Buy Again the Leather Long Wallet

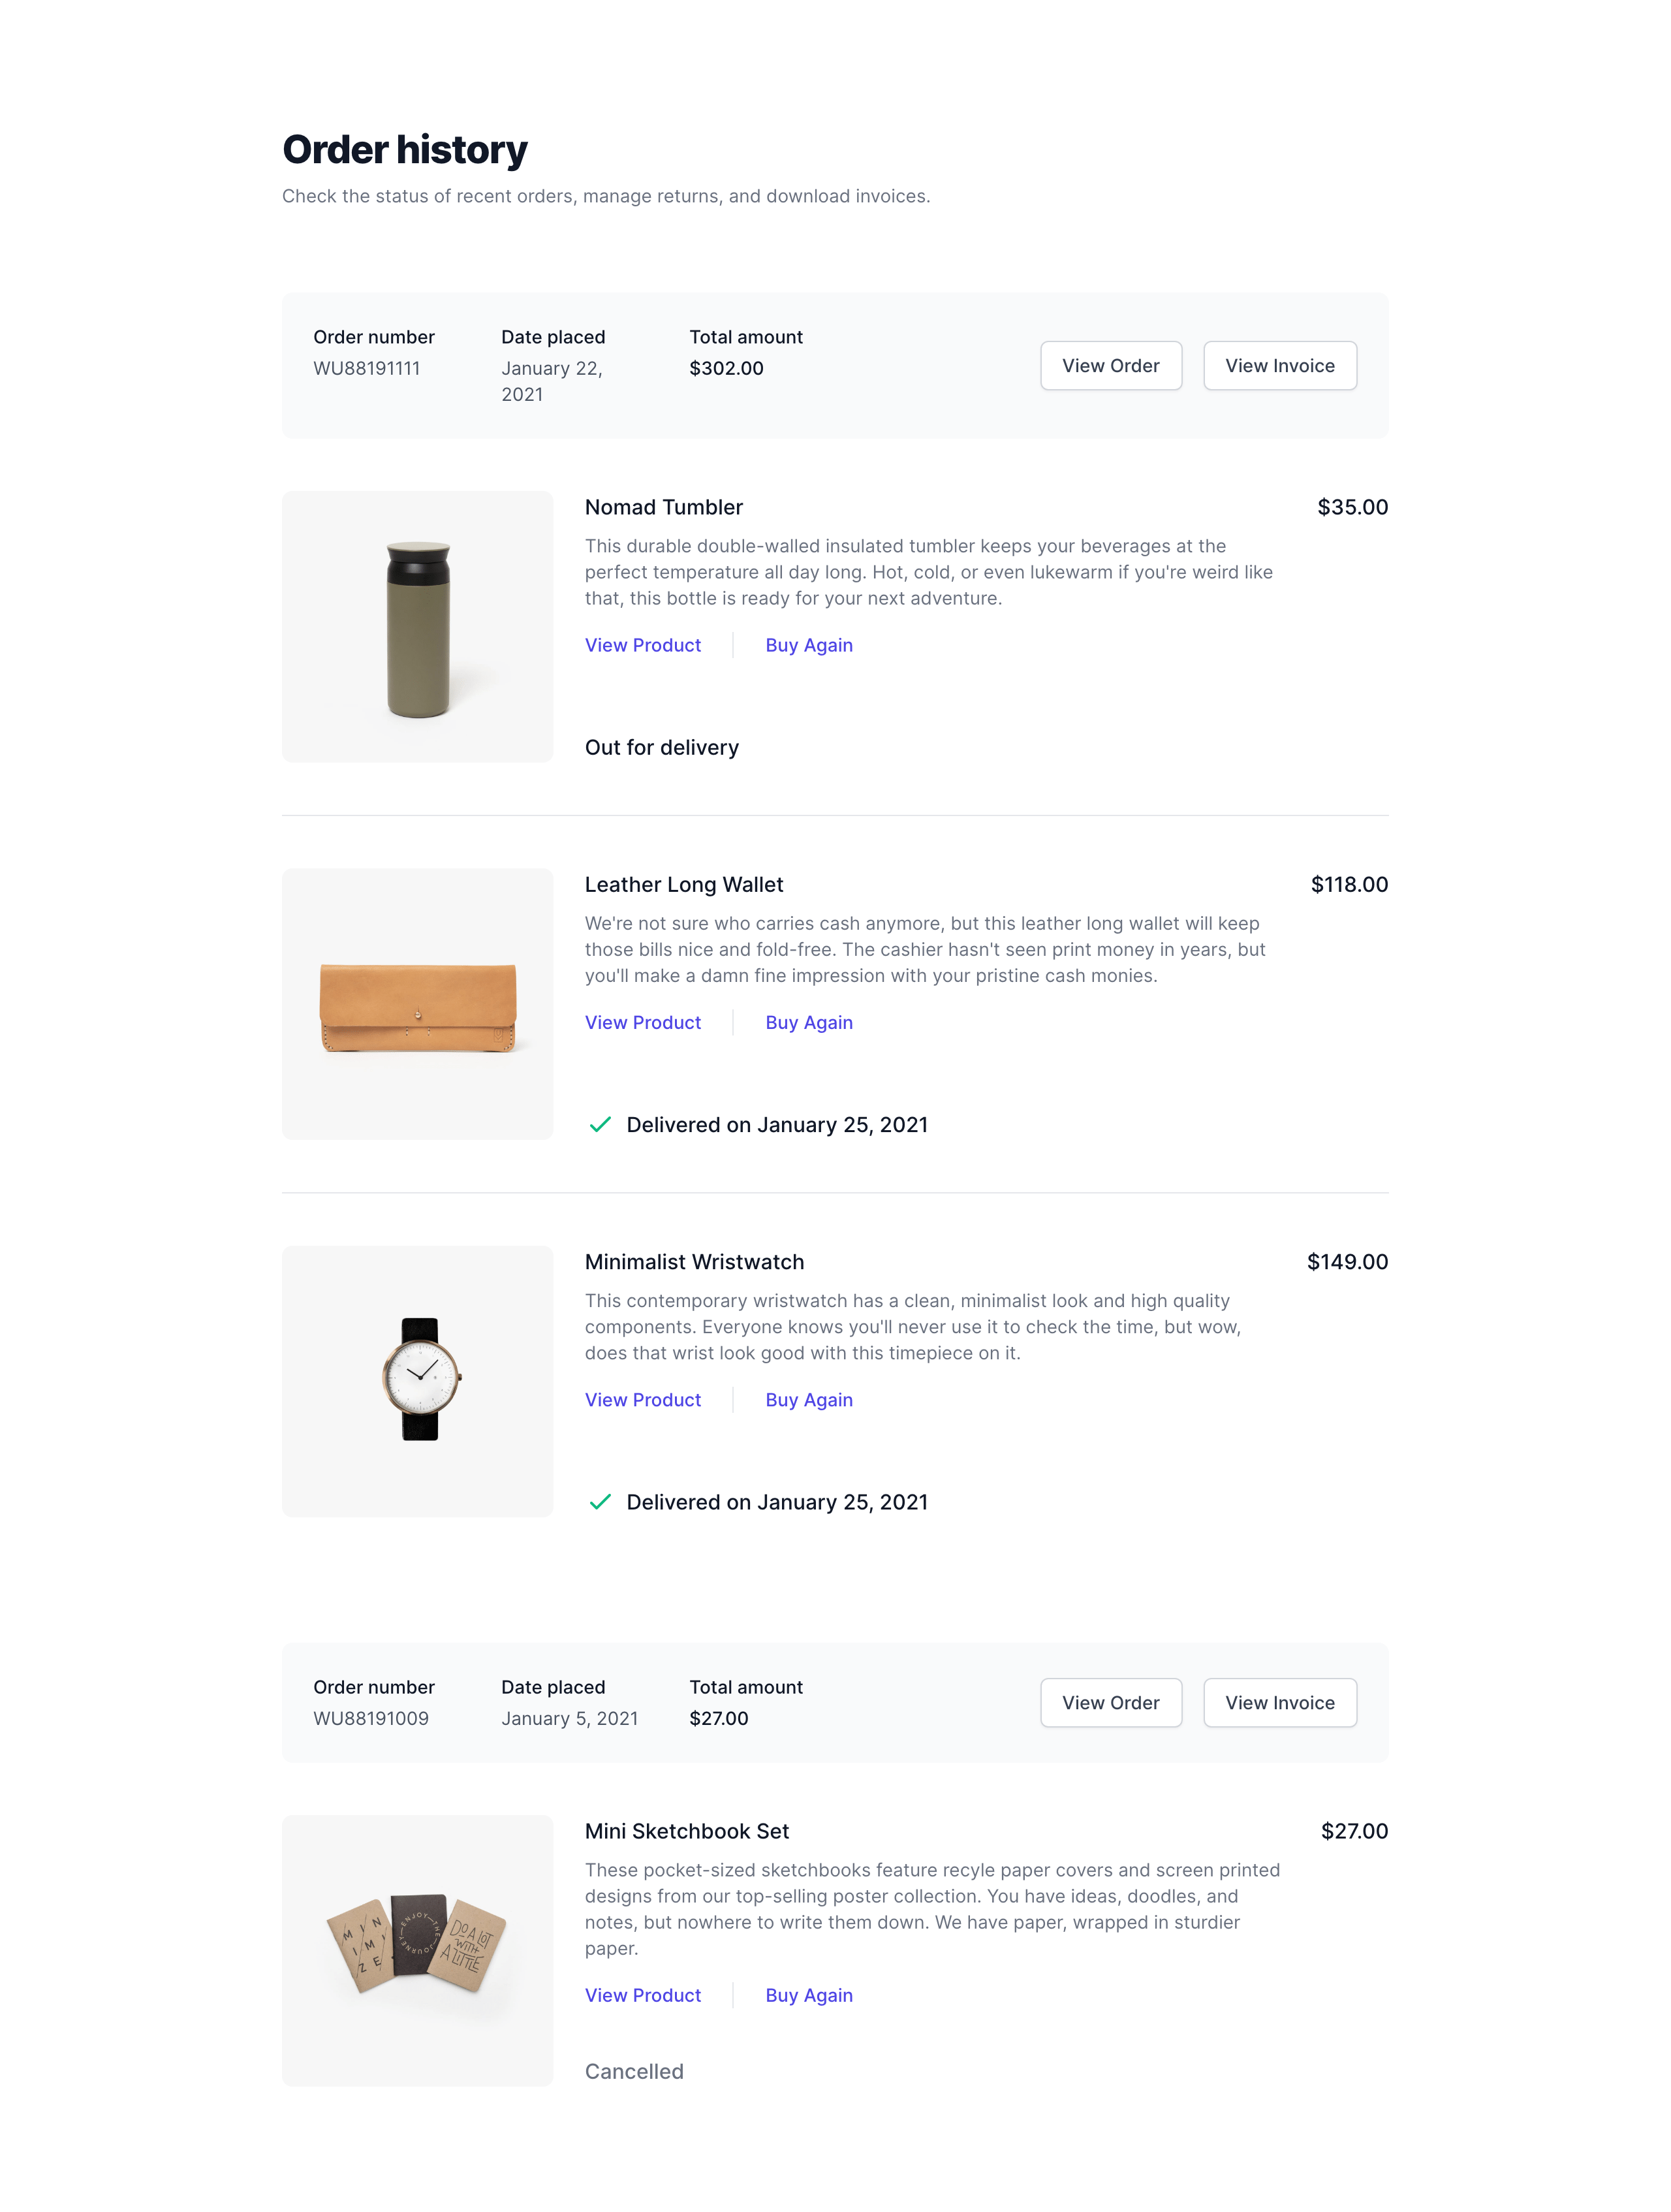pos(808,1022)
